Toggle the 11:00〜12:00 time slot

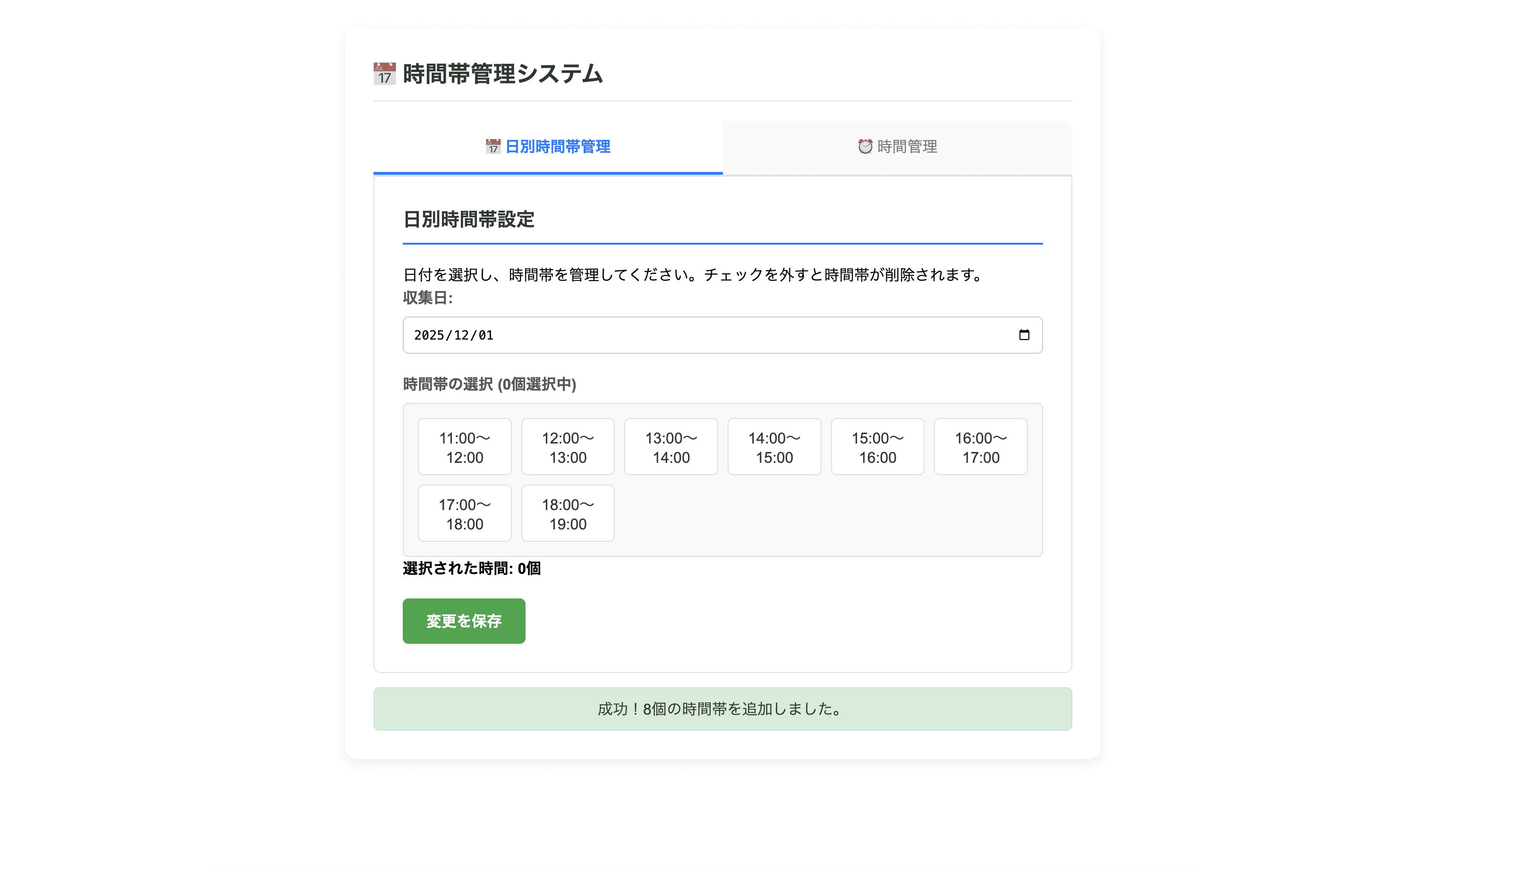(464, 447)
